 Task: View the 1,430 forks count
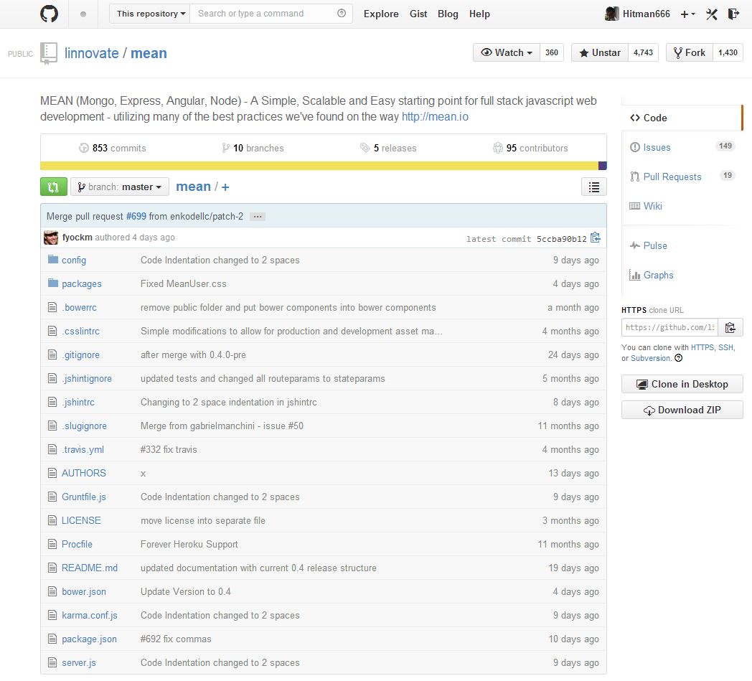[x=728, y=53]
